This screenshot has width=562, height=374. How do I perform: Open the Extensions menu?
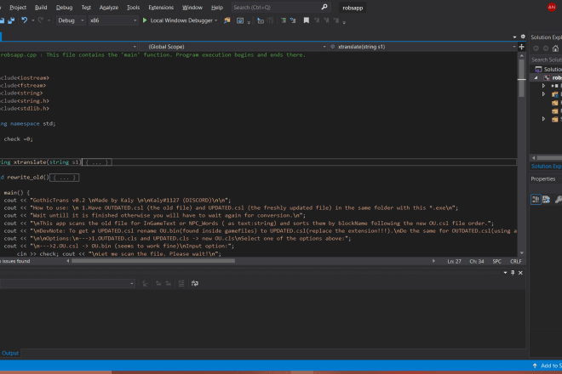pyautogui.click(x=161, y=7)
